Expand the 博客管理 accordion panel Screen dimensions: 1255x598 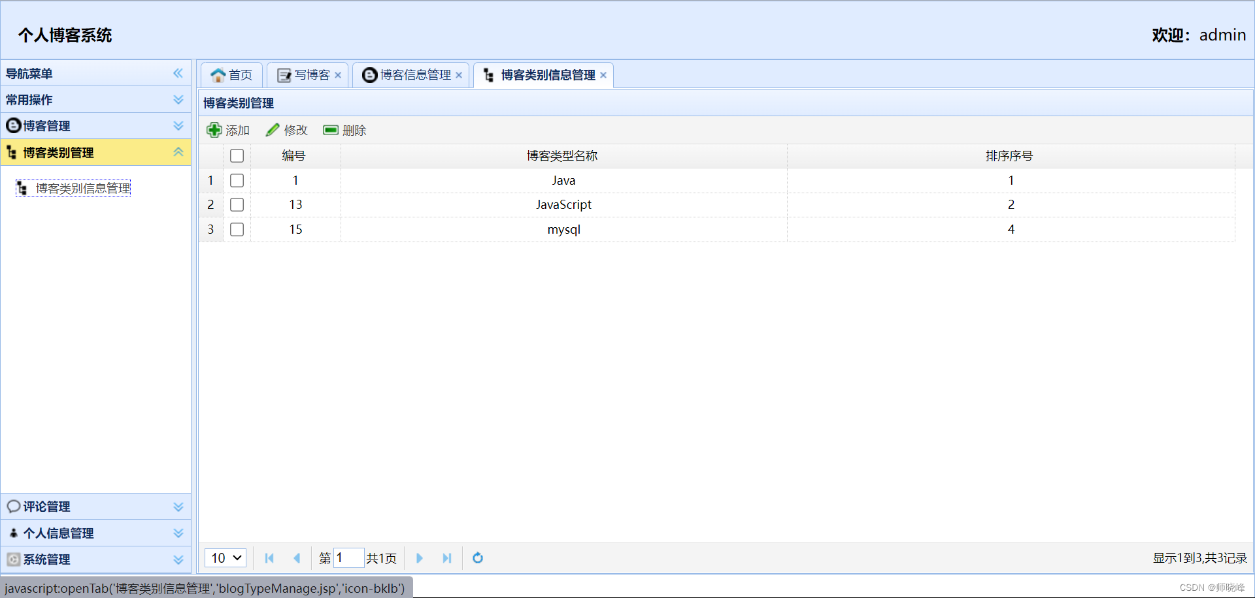(178, 125)
